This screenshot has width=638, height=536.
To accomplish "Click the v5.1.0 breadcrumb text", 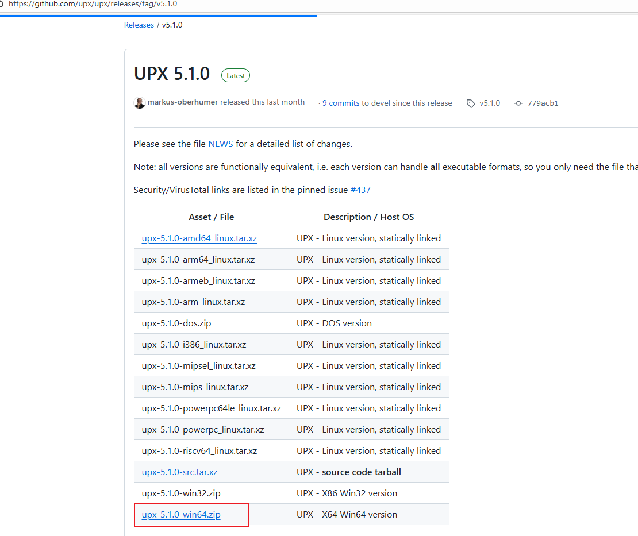I will [172, 25].
